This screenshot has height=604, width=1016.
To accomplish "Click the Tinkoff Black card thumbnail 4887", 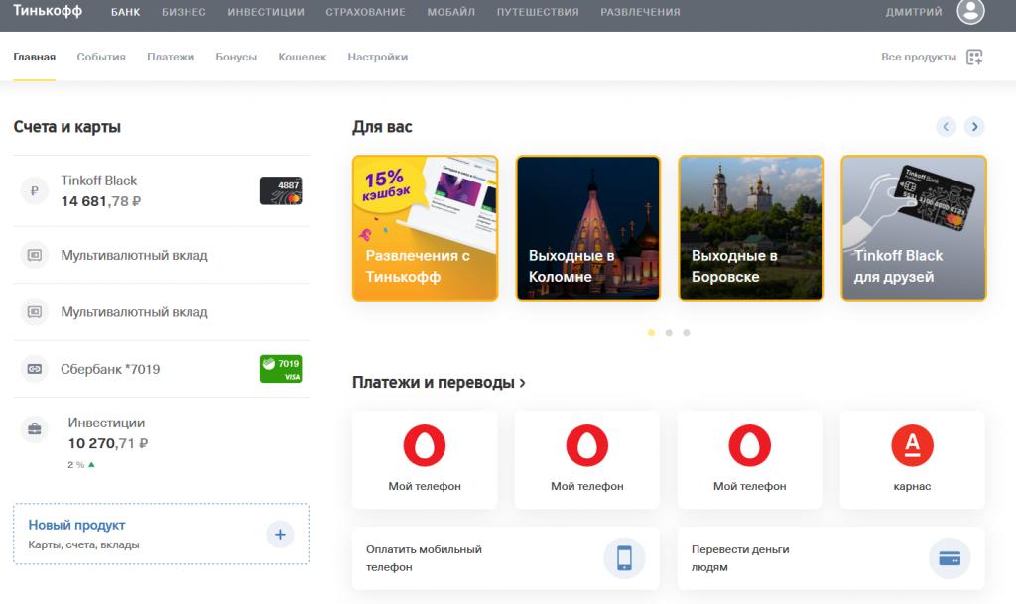I will (281, 191).
